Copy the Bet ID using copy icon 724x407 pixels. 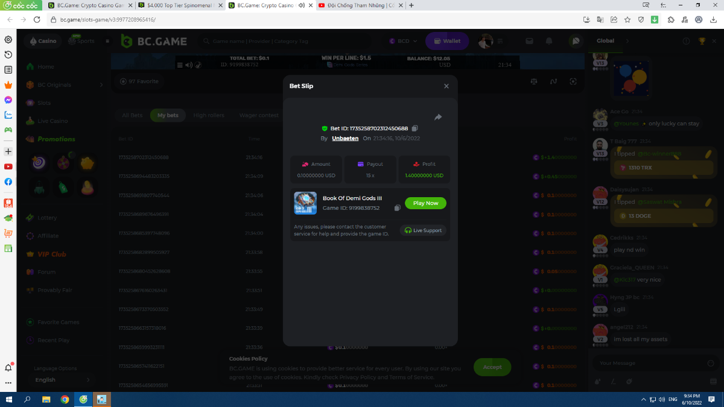tap(414, 128)
